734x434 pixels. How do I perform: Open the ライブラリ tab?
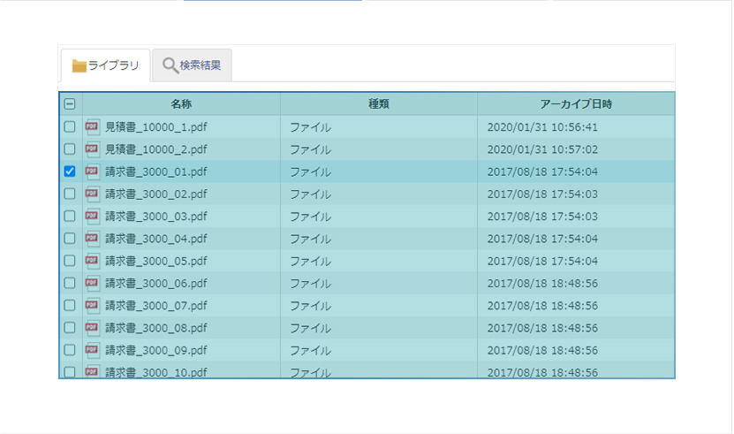pos(105,65)
